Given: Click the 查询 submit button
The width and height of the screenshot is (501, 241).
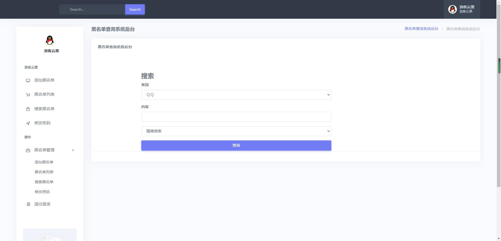Looking at the screenshot, I should [x=236, y=145].
